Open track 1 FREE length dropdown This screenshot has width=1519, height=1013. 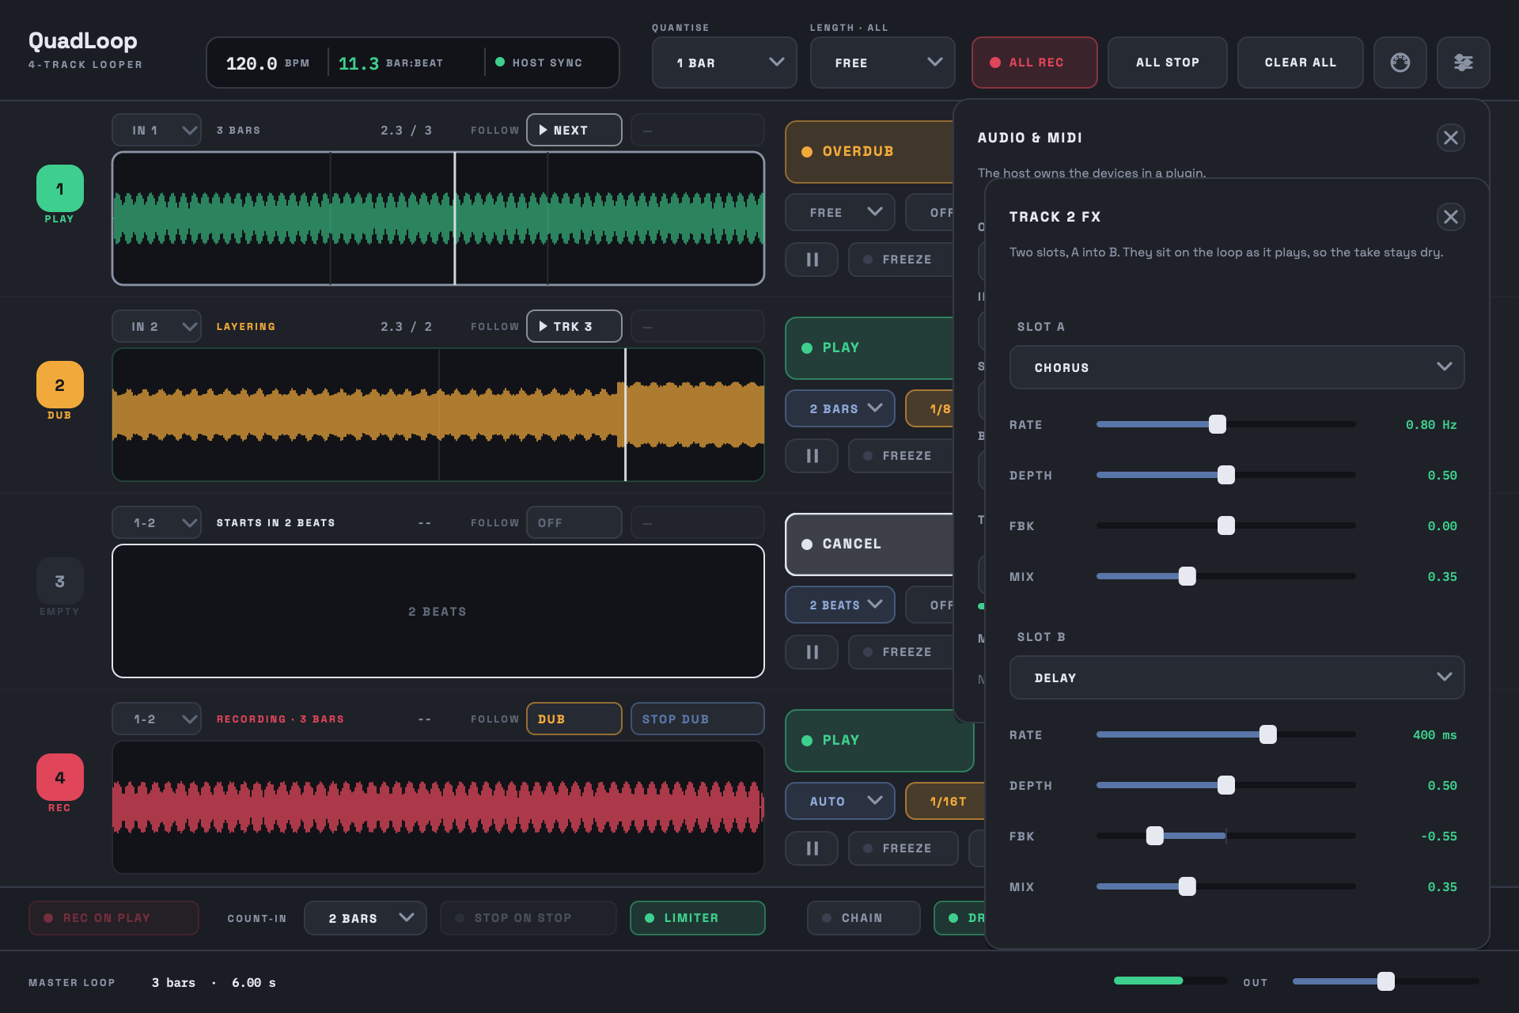tap(839, 212)
